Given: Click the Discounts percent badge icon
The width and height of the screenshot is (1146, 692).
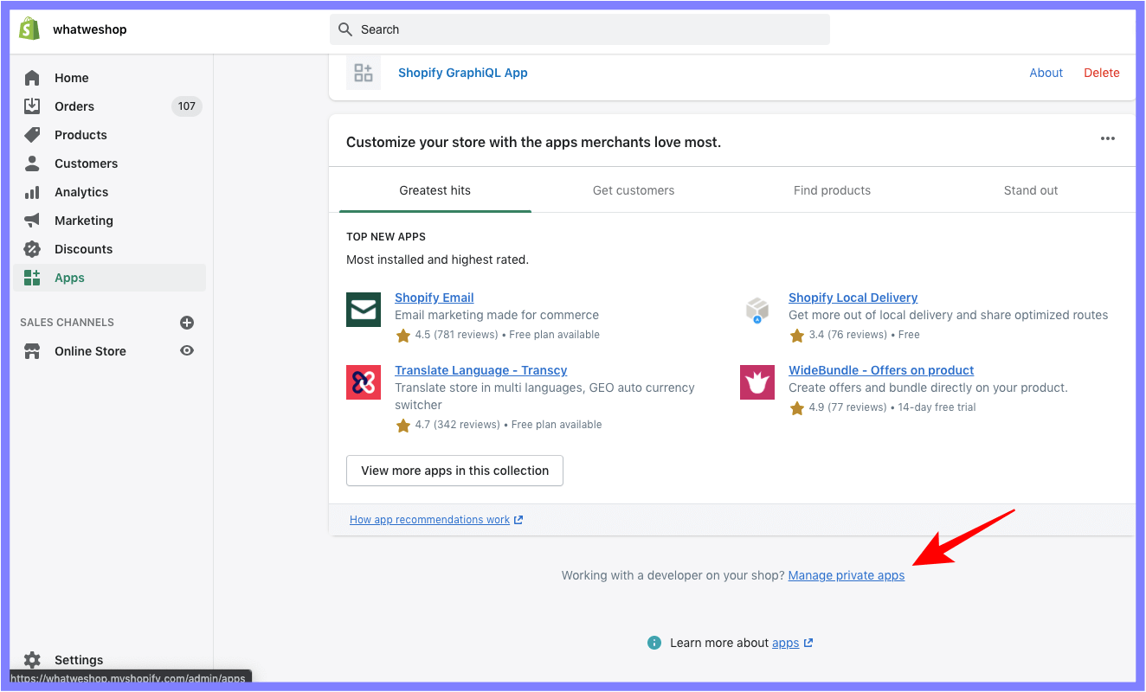Looking at the screenshot, I should (32, 249).
